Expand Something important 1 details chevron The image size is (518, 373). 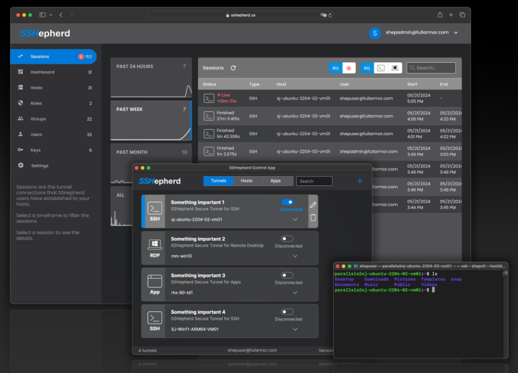point(295,219)
